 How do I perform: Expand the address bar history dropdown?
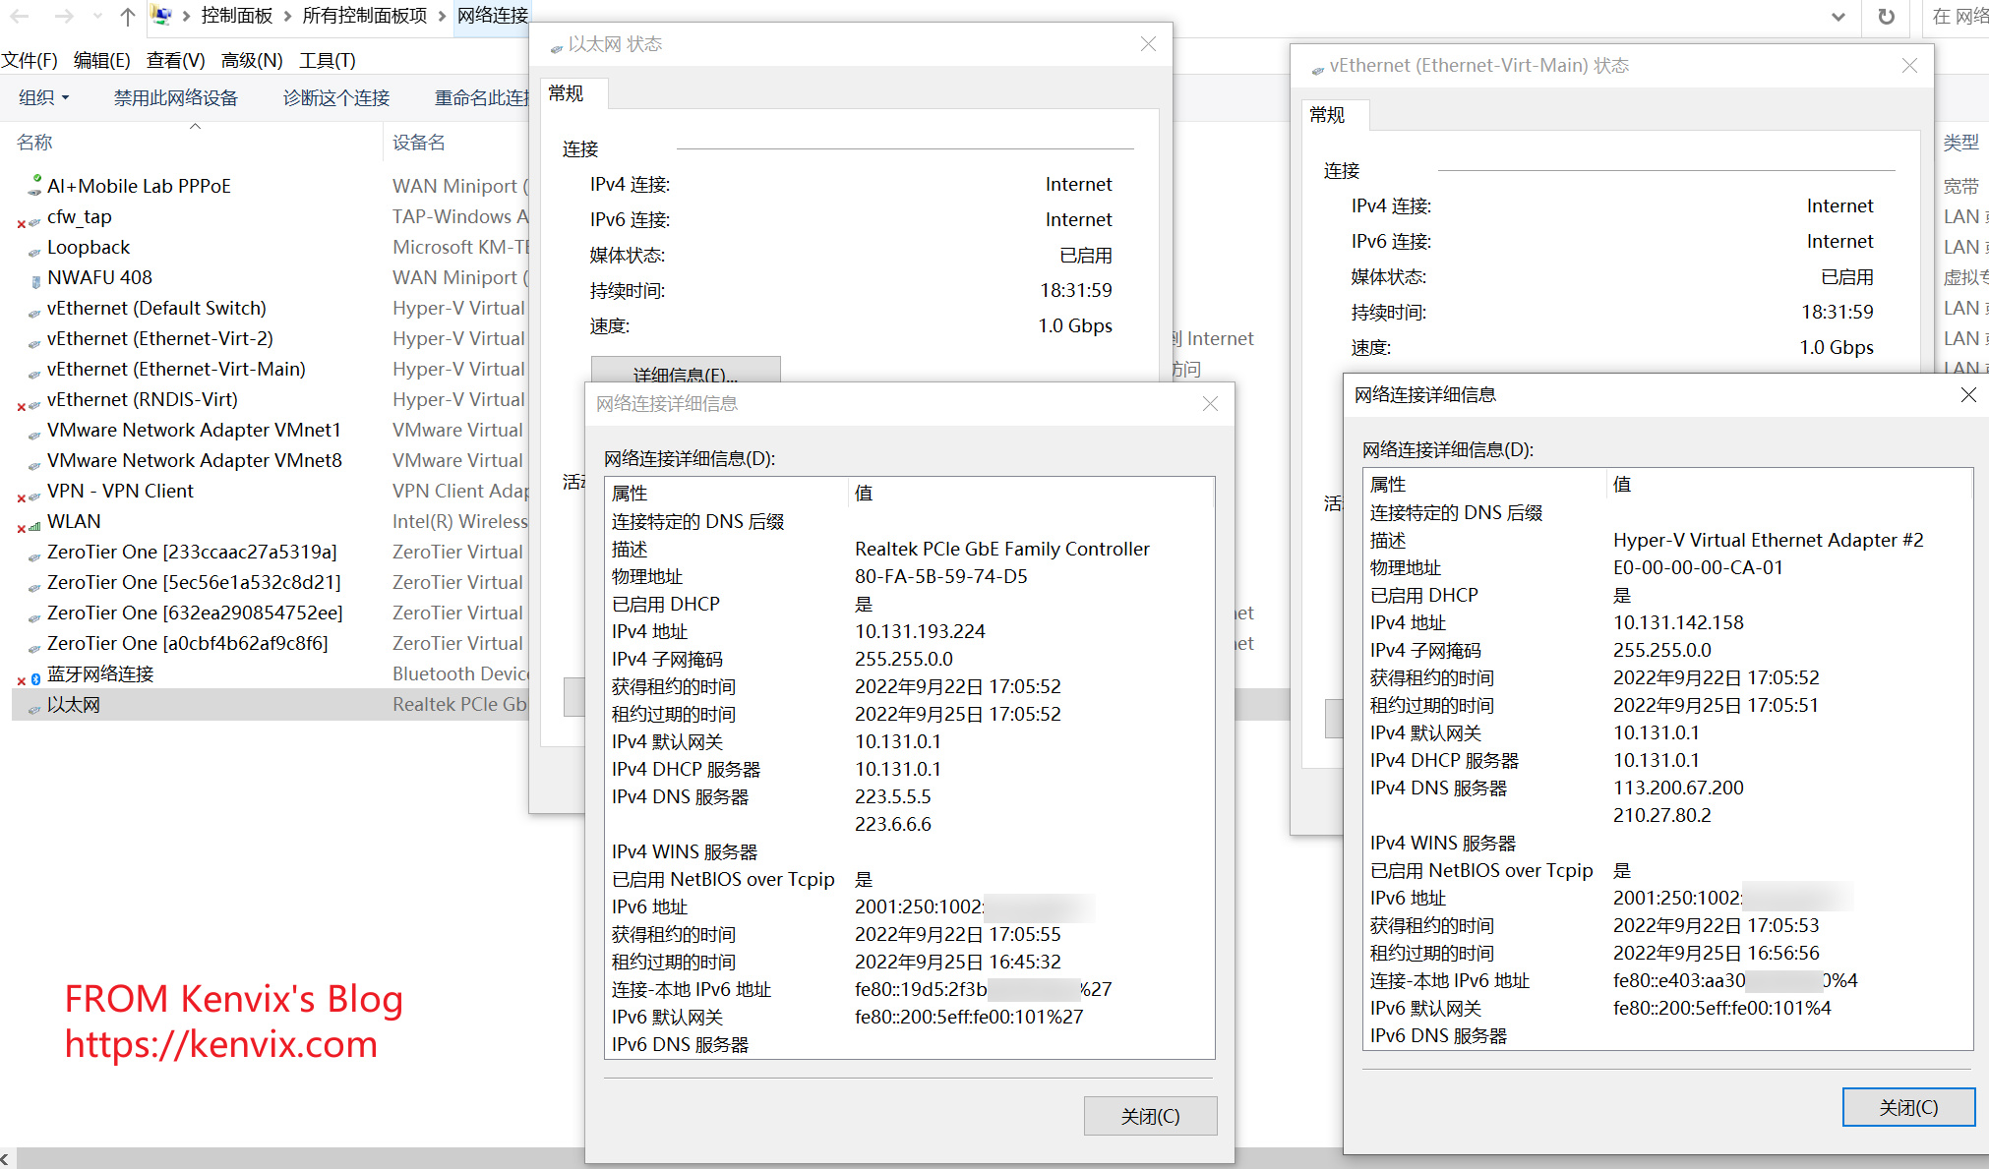[x=1838, y=17]
